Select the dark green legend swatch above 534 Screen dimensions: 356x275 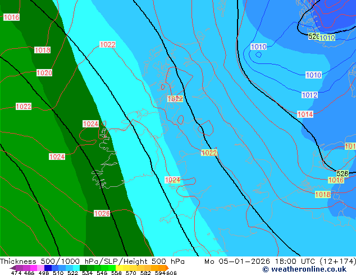[x=83, y=268]
